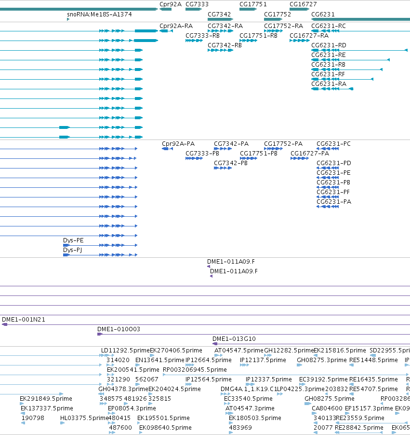Select the Cpr92A-PA protein label
The width and height of the screenshot is (410, 435).
pos(178,144)
